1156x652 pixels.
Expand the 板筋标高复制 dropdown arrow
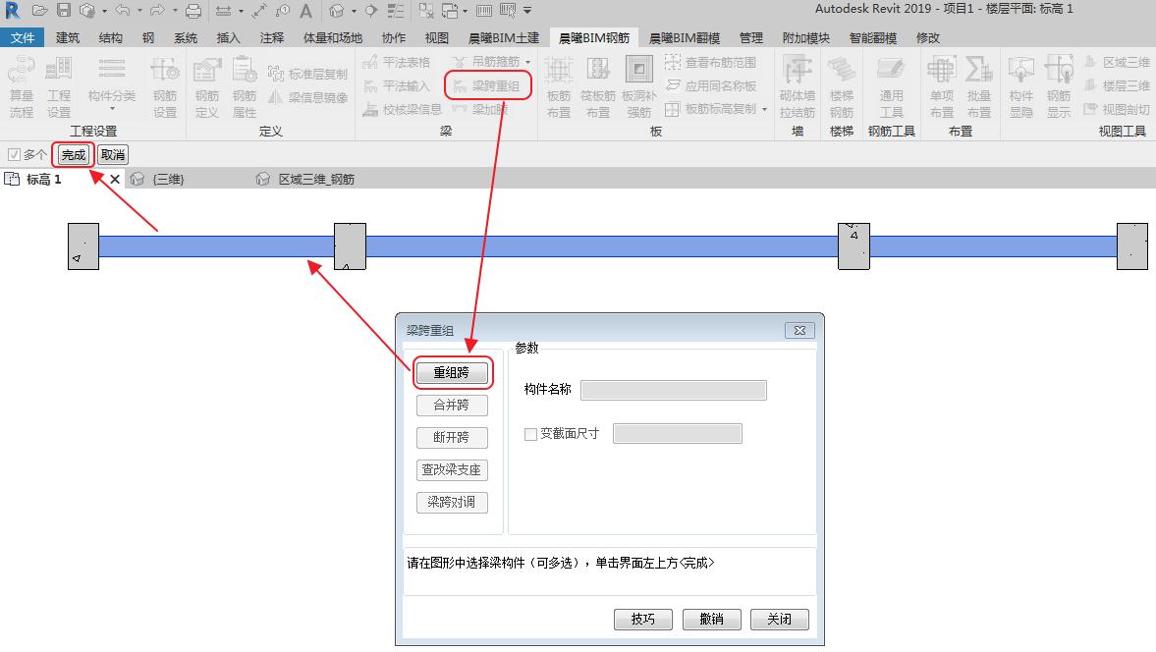(x=764, y=109)
